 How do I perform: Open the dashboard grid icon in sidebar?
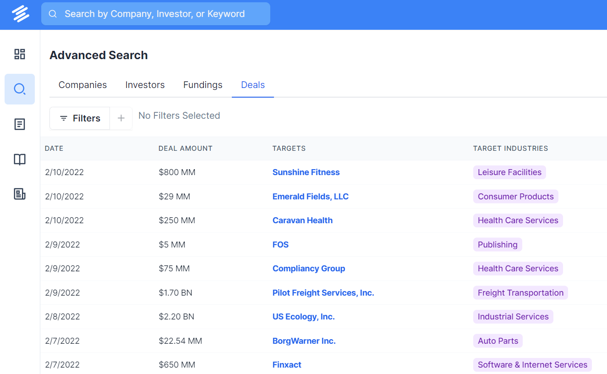point(20,54)
